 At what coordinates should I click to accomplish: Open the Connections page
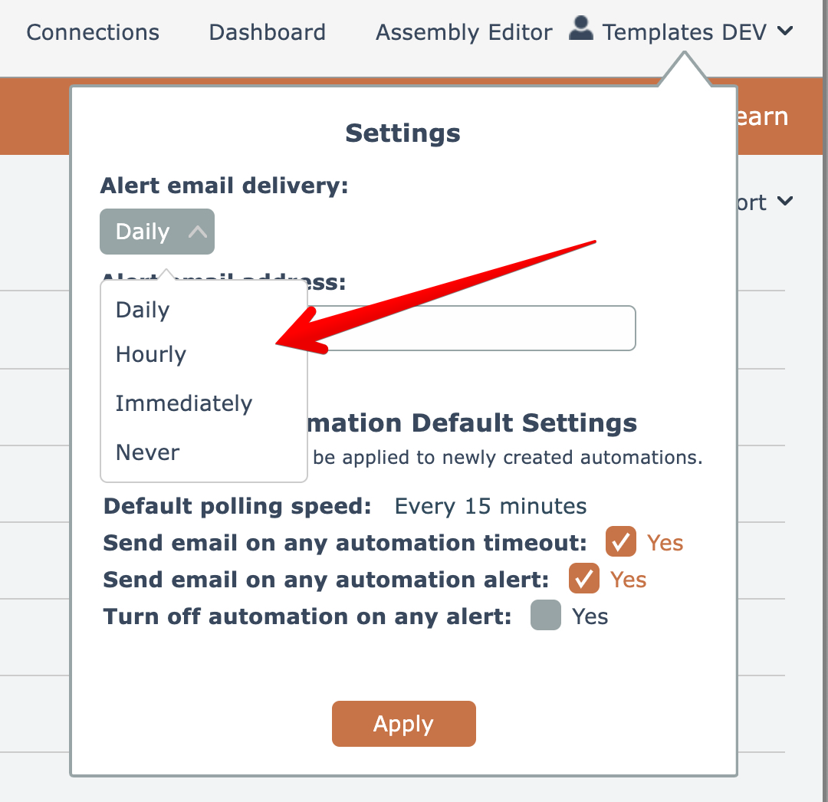click(x=93, y=32)
